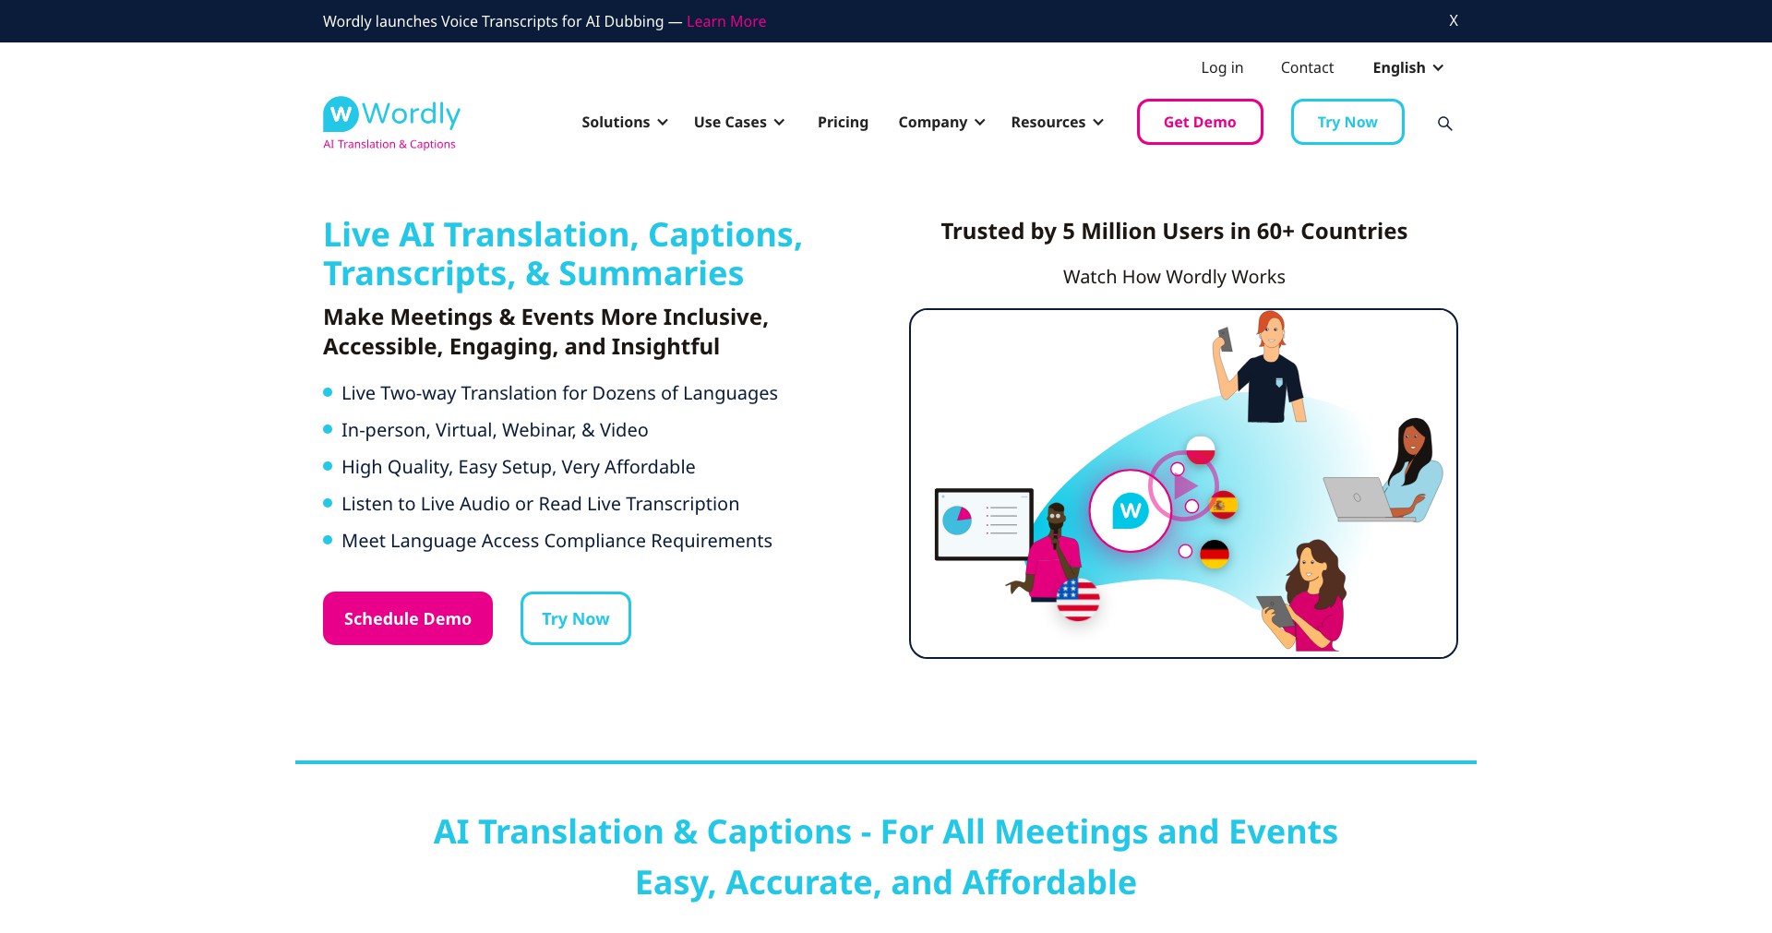Open the English language selector
This screenshot has height=933, width=1772.
1408,67
